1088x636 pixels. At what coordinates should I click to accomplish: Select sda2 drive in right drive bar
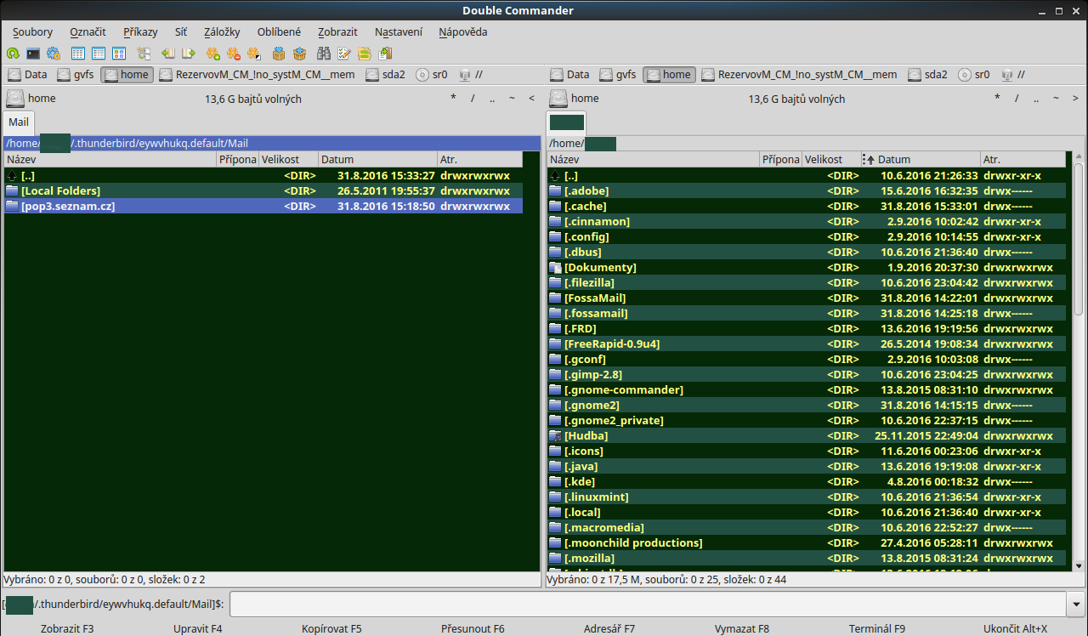(x=928, y=75)
